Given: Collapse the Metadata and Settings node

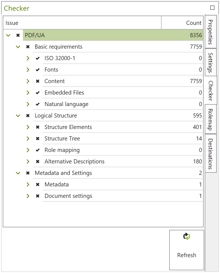Looking at the screenshot, I should click(x=18, y=173).
